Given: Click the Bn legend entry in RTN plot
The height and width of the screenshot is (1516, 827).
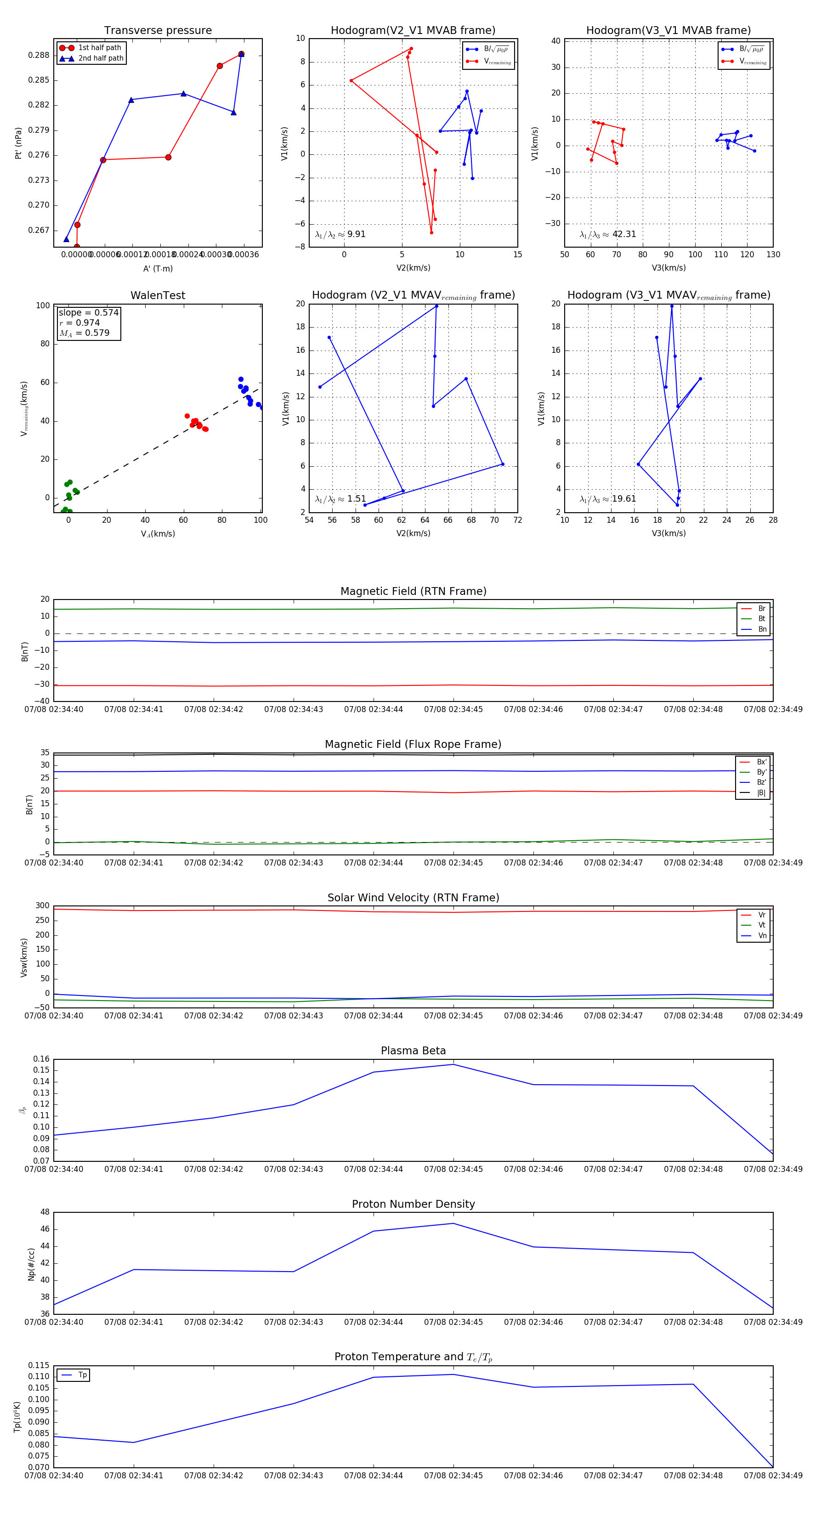Looking at the screenshot, I should (754, 629).
